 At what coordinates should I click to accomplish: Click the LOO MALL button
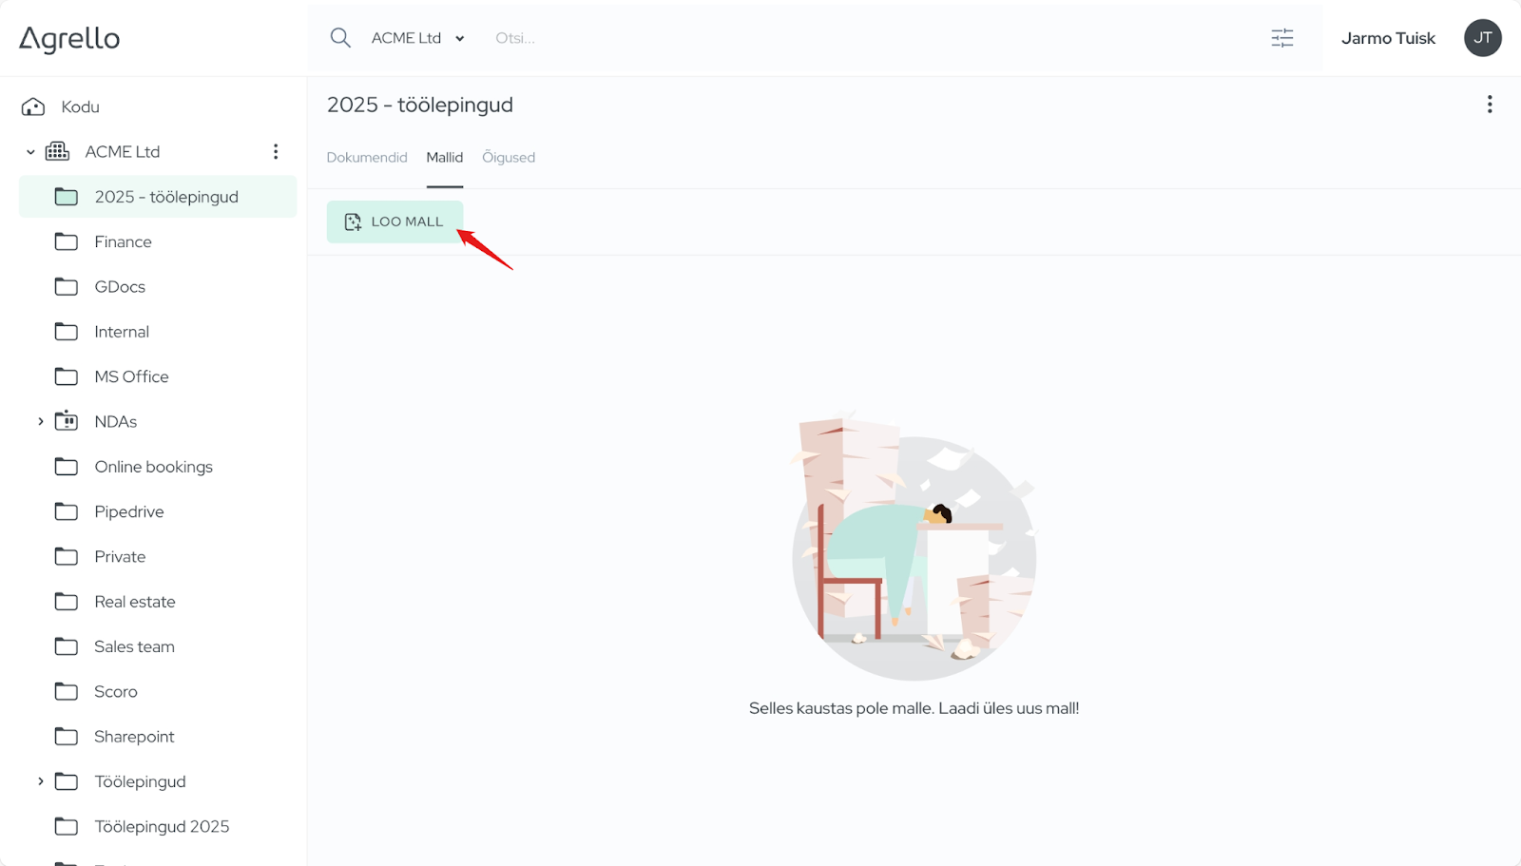coord(395,221)
